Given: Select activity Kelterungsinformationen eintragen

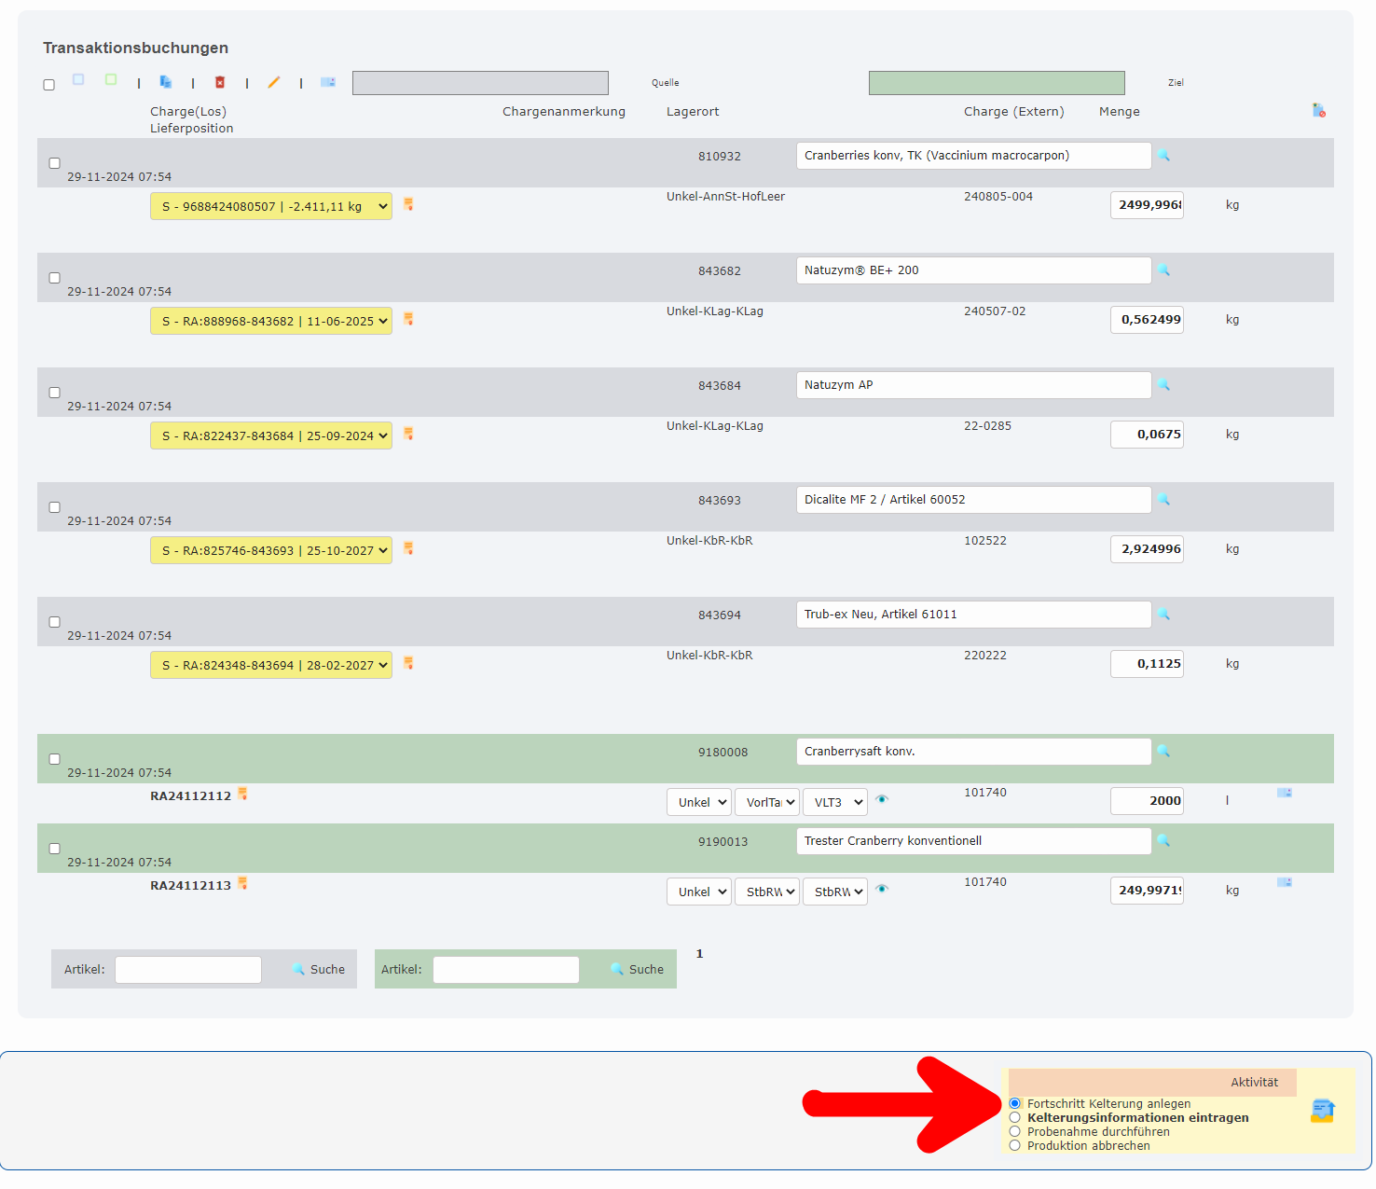Looking at the screenshot, I should [x=1014, y=1117].
